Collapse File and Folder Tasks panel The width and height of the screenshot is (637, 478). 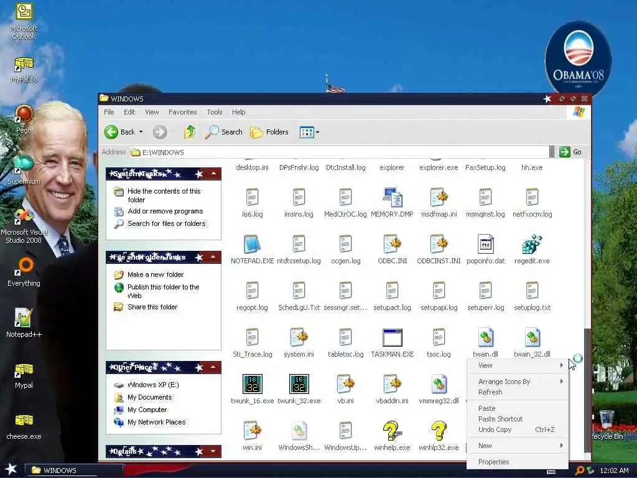coord(213,257)
